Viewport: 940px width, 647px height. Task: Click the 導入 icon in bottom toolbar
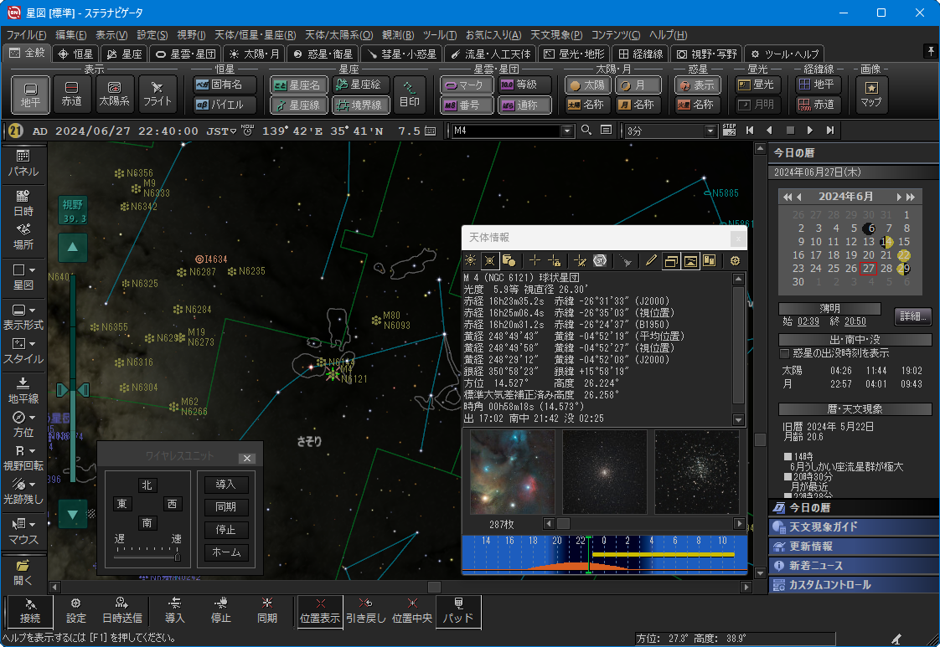[x=175, y=612]
